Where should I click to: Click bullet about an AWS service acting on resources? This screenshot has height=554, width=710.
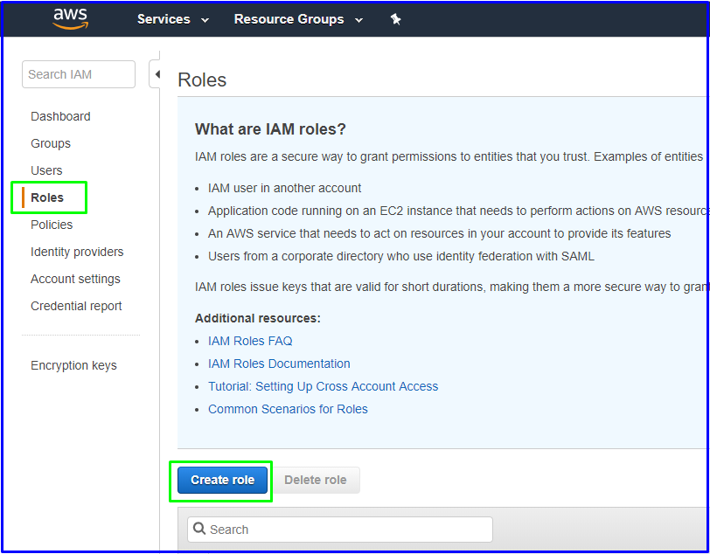439,233
